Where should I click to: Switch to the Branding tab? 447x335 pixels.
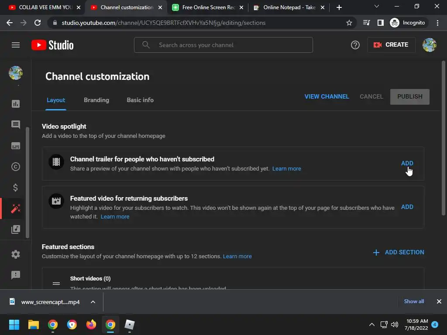pos(96,100)
